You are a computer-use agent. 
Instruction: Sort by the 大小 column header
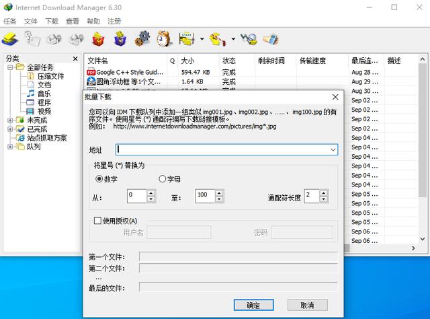pyautogui.click(x=199, y=61)
